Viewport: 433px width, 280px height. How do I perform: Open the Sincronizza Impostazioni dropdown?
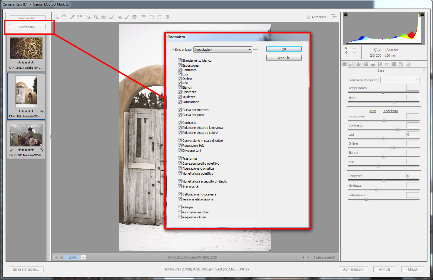tap(223, 50)
